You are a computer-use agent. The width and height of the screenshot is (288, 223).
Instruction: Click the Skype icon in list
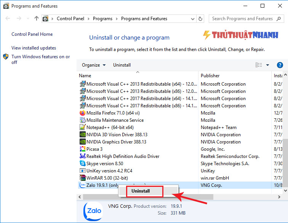[82, 163]
